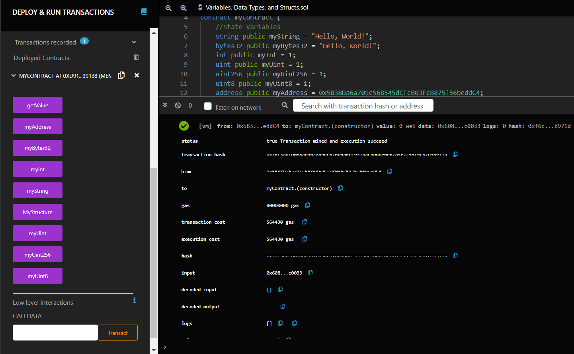This screenshot has width=574, height=354.
Task: Open the documentation book icon
Action: 144,12
